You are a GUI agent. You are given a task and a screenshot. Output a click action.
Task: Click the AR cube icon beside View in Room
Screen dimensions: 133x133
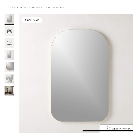click(107, 128)
